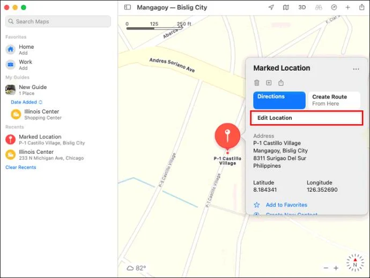Click the Directions button
Screen dimensions: 370x278
coord(279,100)
